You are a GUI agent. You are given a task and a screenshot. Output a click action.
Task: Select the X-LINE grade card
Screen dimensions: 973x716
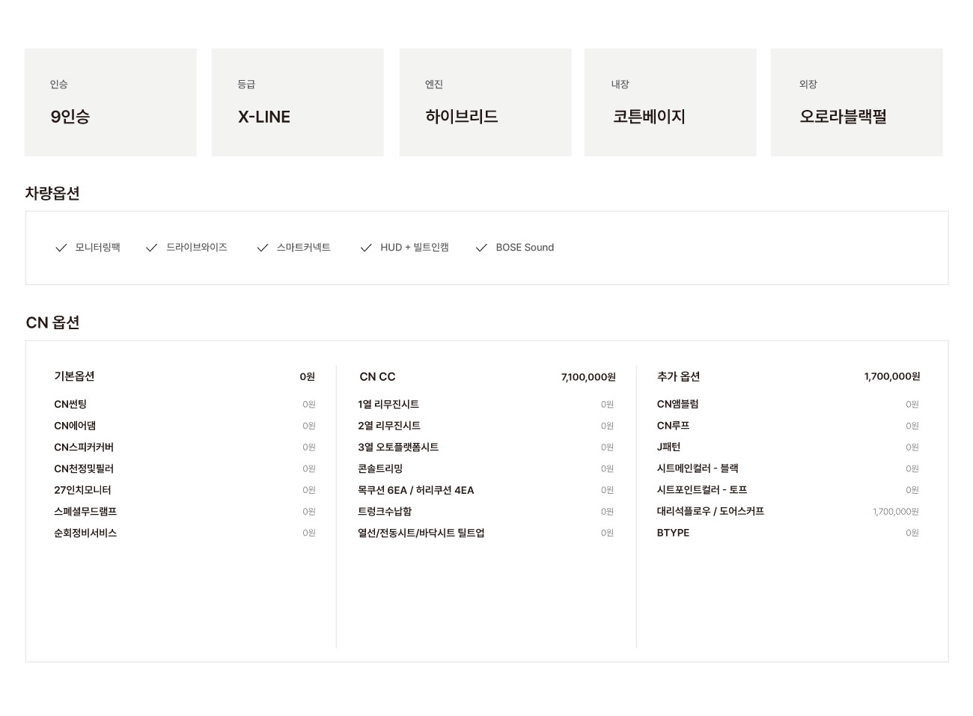pyautogui.click(x=298, y=102)
